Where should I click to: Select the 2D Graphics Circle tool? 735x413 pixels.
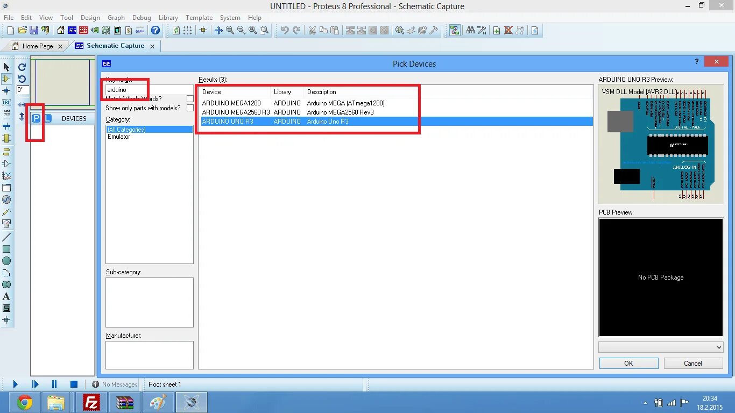pyautogui.click(x=6, y=261)
